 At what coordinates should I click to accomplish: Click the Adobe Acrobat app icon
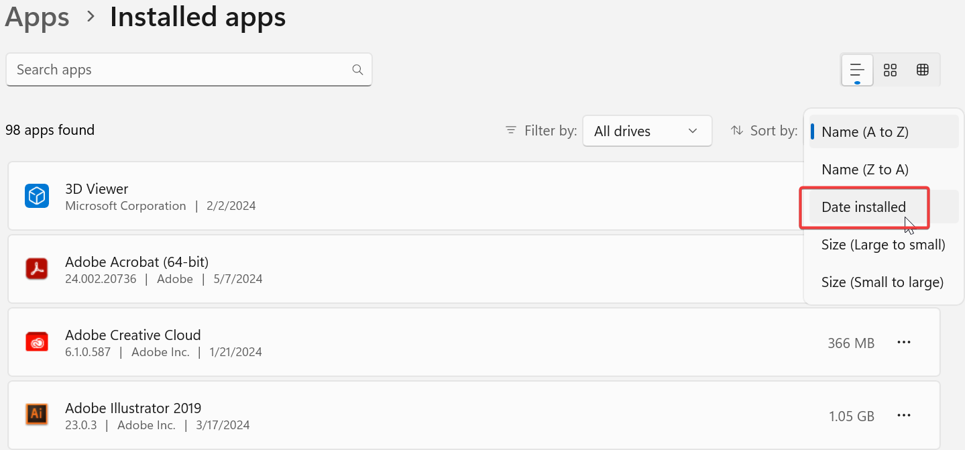[37, 269]
